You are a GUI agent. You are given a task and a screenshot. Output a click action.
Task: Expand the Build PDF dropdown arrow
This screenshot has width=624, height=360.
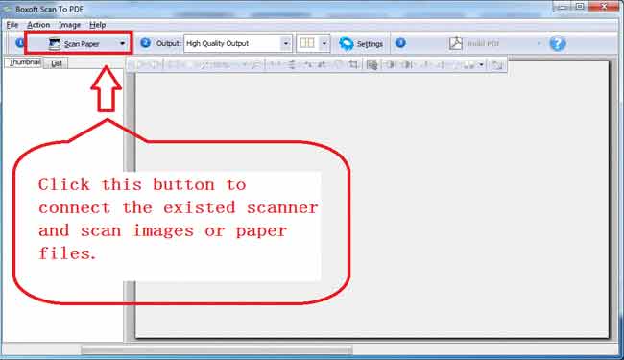(539, 43)
